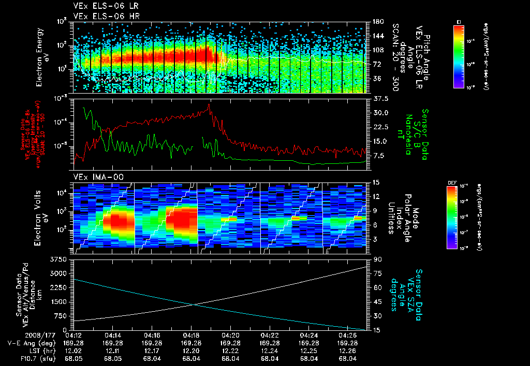Select the "VEx ELS-06 HR" title

click(107, 16)
